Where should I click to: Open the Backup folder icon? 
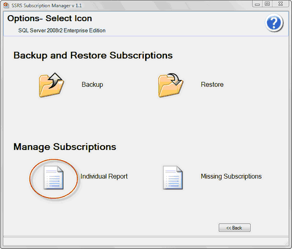[51, 85]
